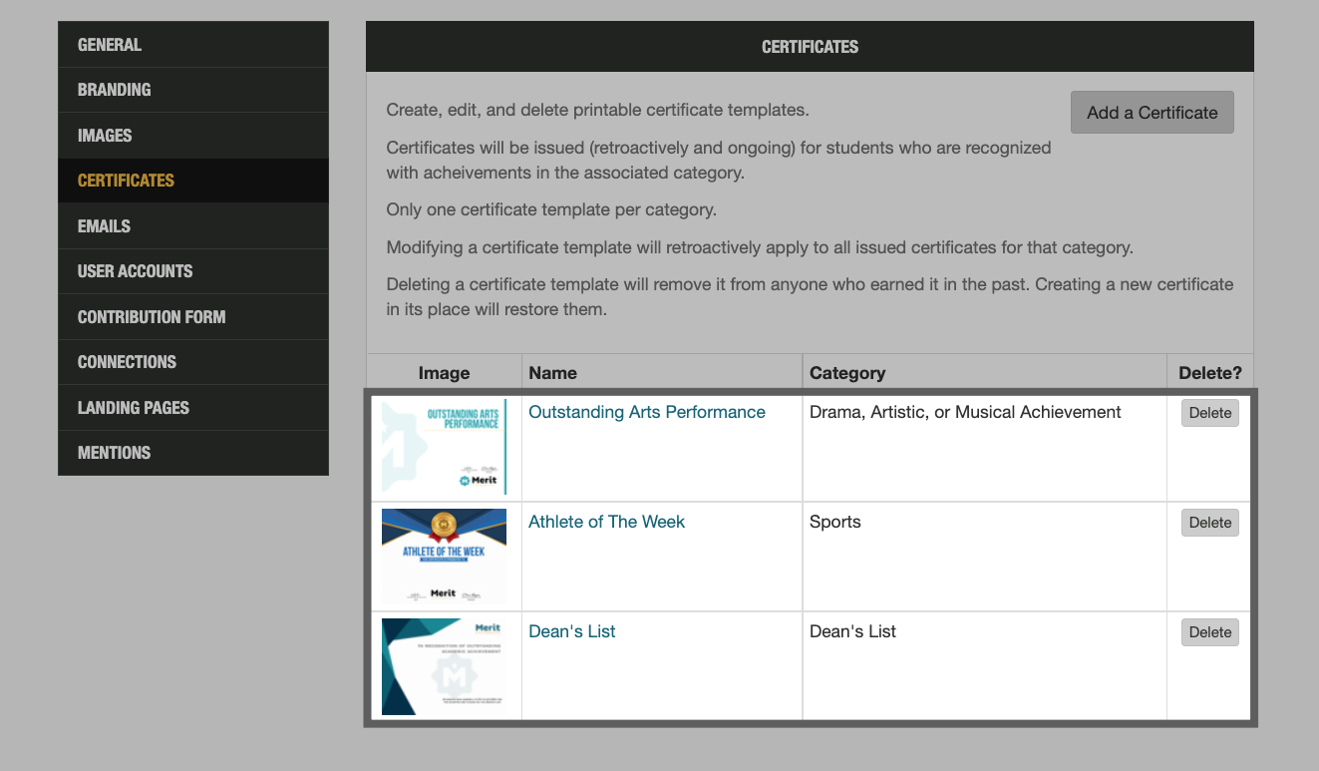The width and height of the screenshot is (1319, 771).
Task: Open the Connections settings page
Action: [x=127, y=362]
